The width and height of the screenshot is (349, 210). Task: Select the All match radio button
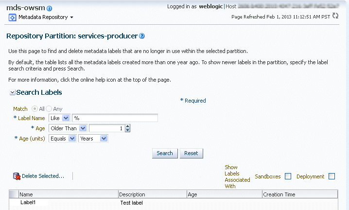pyautogui.click(x=35, y=109)
